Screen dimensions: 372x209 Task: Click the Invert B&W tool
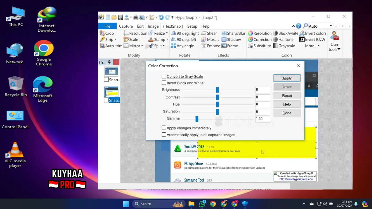(x=312, y=39)
